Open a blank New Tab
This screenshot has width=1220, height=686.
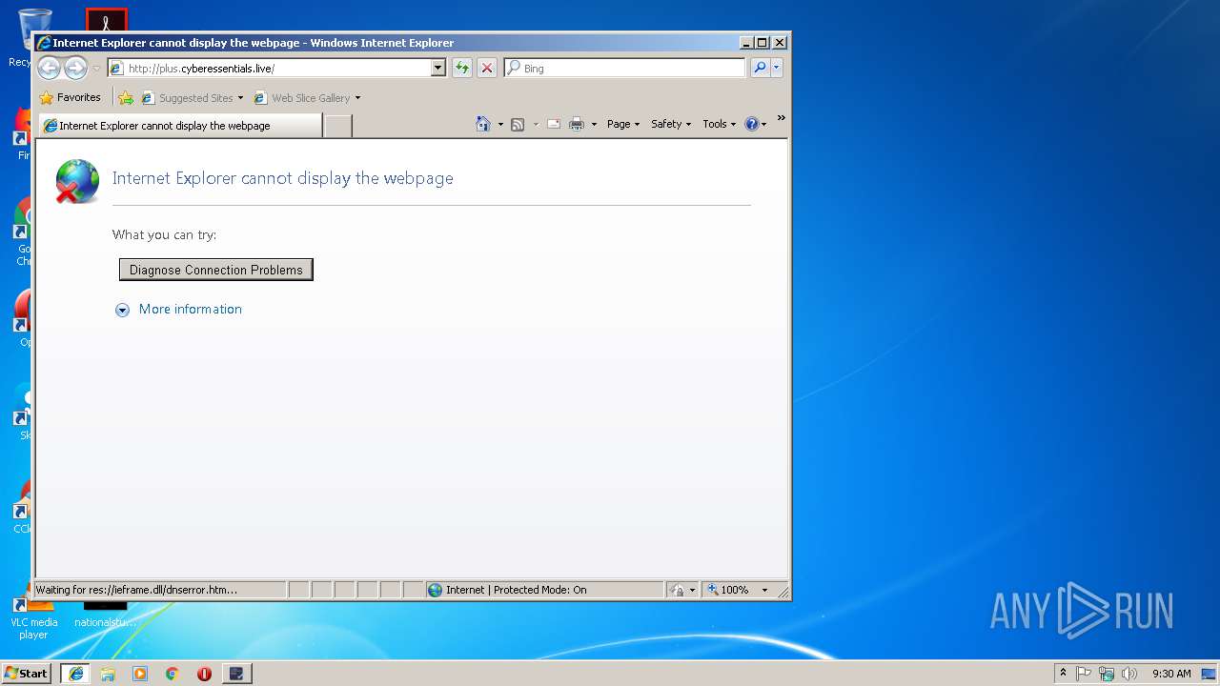coord(338,126)
